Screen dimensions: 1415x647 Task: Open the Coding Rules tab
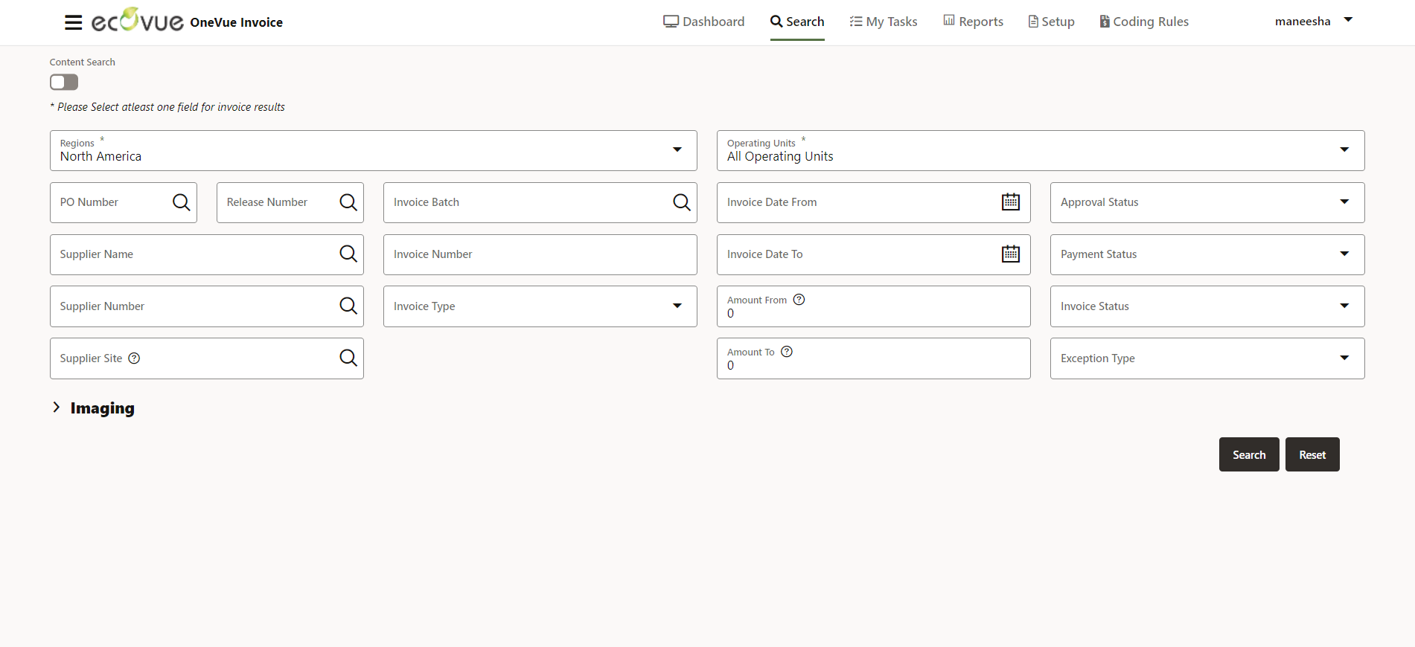pyautogui.click(x=1144, y=22)
